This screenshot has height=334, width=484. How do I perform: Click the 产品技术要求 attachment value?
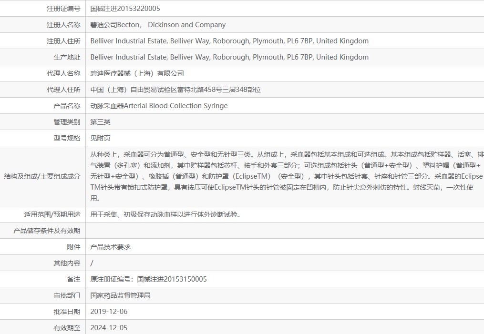pos(110,247)
